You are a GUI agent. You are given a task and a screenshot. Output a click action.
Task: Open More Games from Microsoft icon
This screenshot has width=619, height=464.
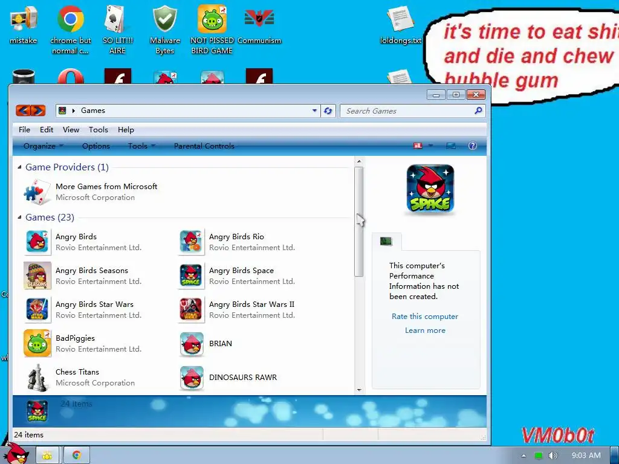click(x=37, y=192)
